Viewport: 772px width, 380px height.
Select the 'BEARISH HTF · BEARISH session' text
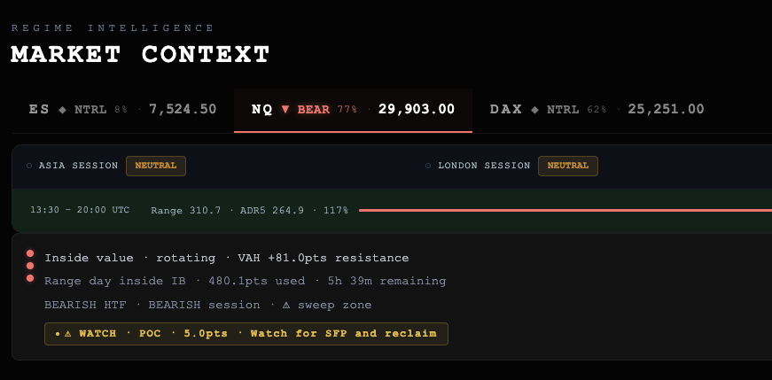click(152, 306)
